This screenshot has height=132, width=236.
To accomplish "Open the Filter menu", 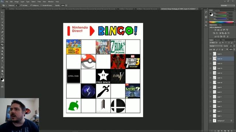I will click(x=39, y=1).
